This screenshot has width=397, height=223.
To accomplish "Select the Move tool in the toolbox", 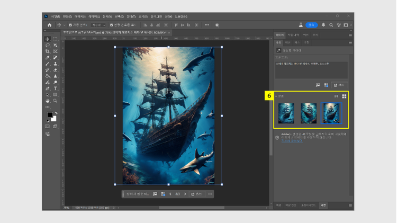I will [48, 39].
